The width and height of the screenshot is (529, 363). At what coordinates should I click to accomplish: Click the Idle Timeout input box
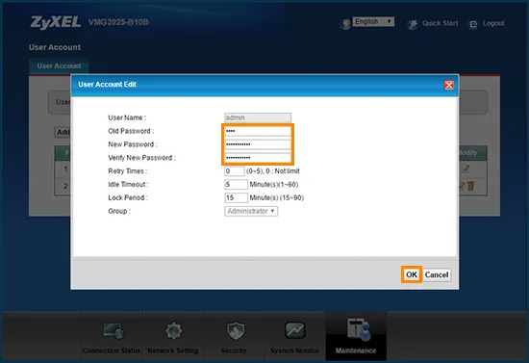coord(237,184)
